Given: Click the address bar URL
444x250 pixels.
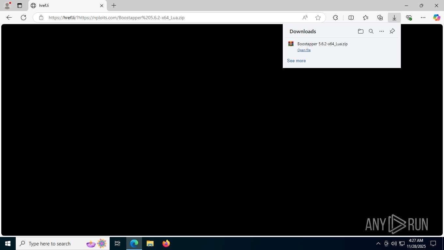Looking at the screenshot, I should click(x=117, y=18).
